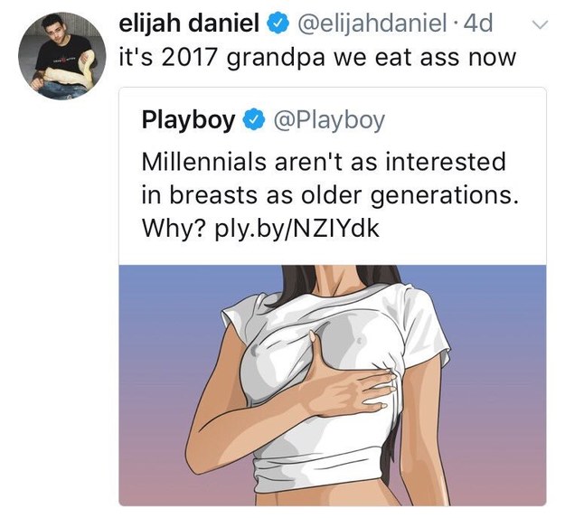Click Playboy's blue verified checkmark badge

point(255,120)
